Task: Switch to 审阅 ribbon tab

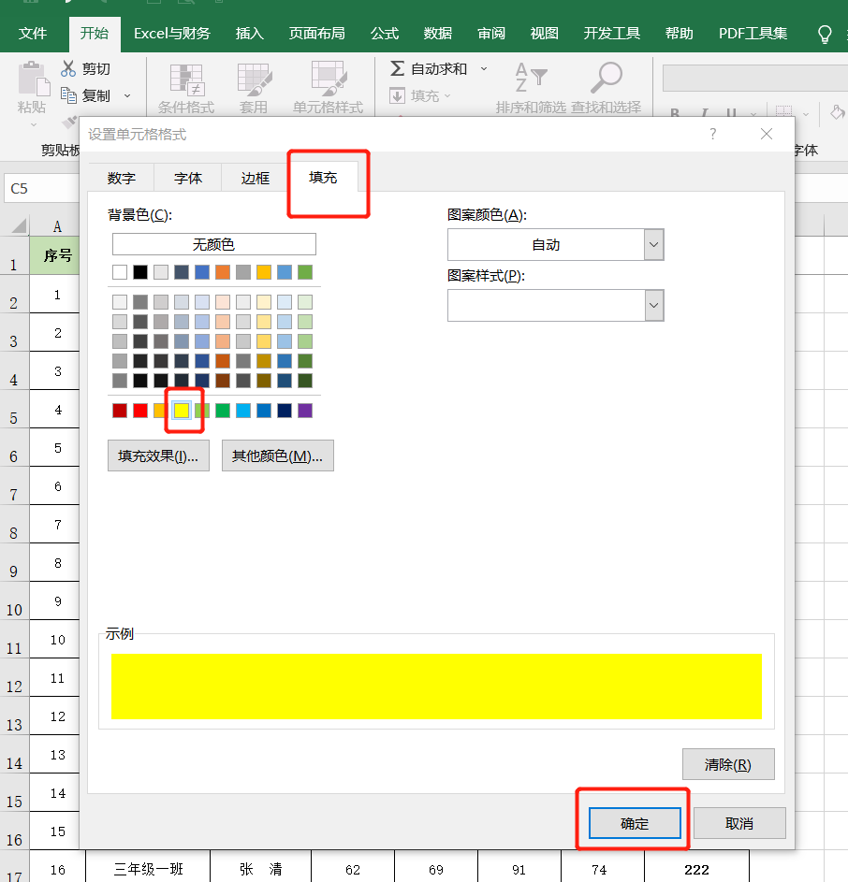Action: click(x=491, y=34)
